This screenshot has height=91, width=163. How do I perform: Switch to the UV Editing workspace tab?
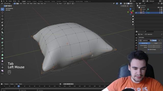40,2
